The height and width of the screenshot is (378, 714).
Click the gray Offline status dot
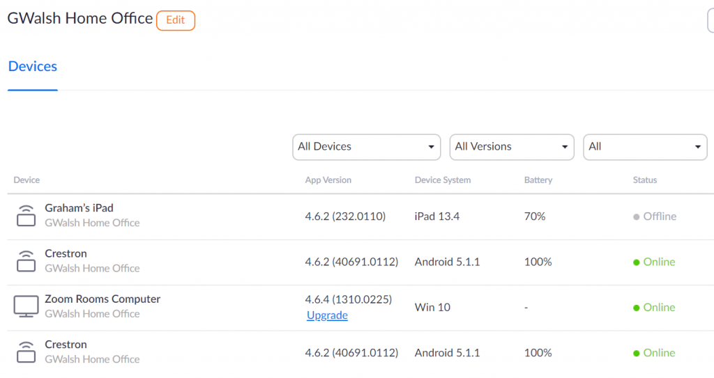tap(636, 217)
